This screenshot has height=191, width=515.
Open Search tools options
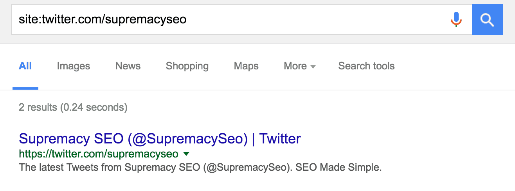366,66
